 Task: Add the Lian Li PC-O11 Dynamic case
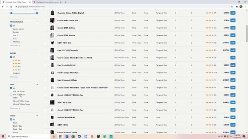click(233, 50)
